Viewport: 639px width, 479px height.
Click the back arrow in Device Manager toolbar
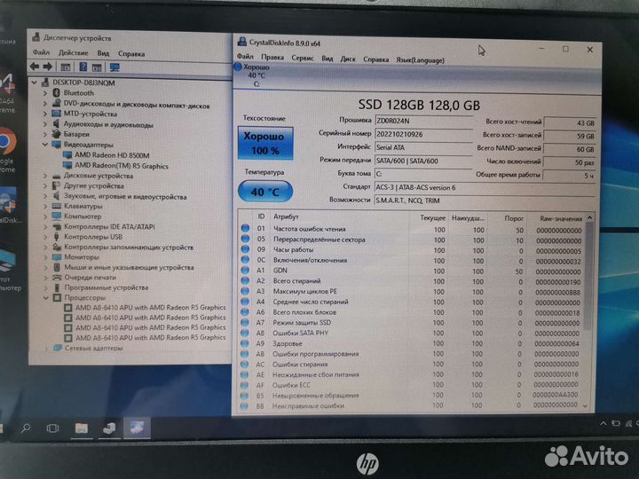tap(35, 67)
